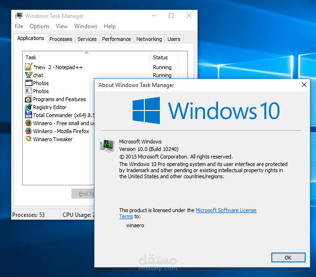
Task: Open the View menu
Action: click(x=62, y=26)
